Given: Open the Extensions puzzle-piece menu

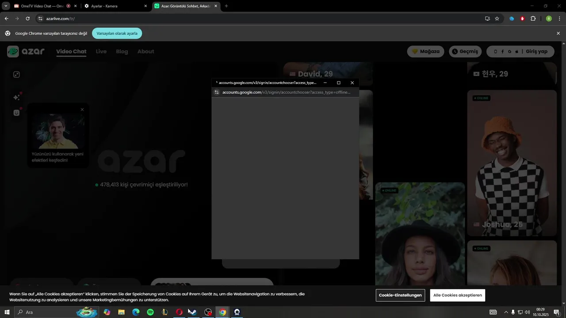Looking at the screenshot, I should 533,19.
